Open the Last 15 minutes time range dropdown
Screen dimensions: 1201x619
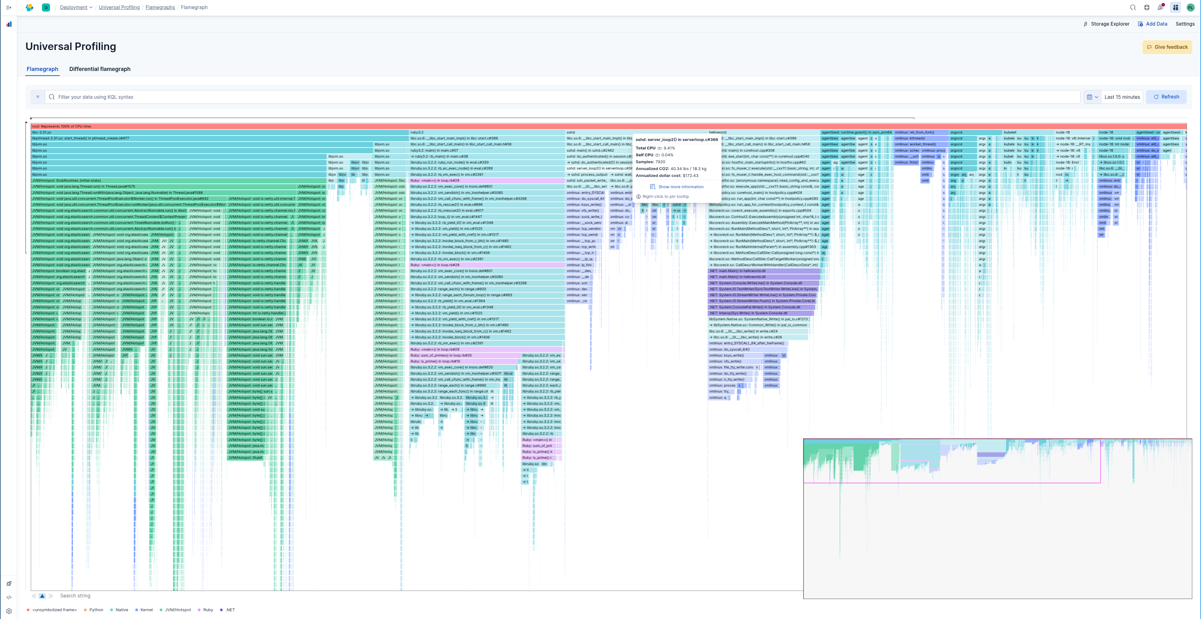pyautogui.click(x=1122, y=97)
